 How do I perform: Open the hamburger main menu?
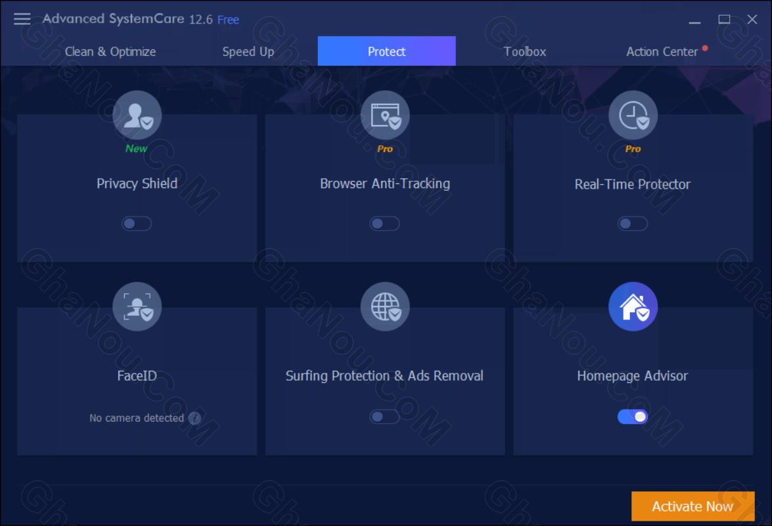[x=22, y=19]
